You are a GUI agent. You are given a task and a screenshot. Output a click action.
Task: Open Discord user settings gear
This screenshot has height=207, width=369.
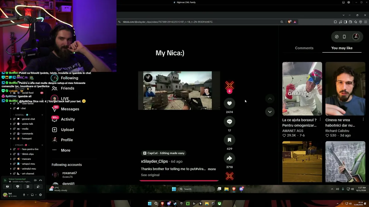(40, 195)
